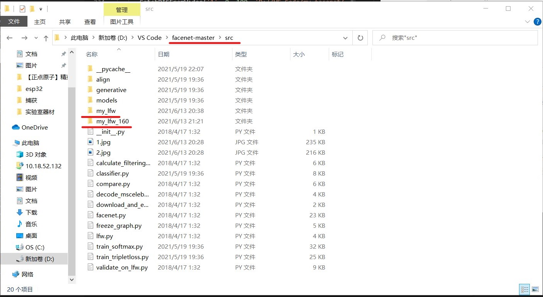Refresh the current folder view
Image resolution: width=543 pixels, height=297 pixels.
point(360,38)
